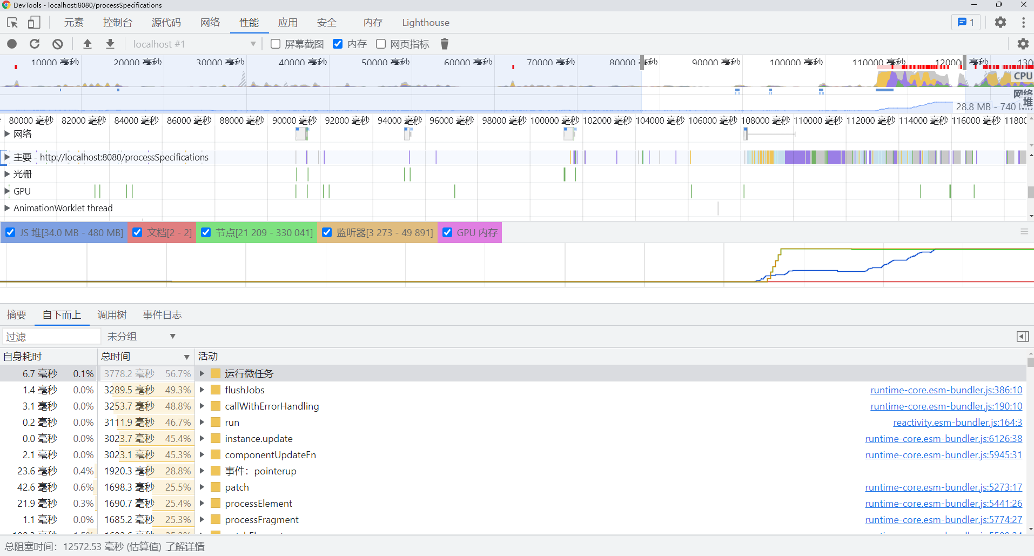Delete recording with the trash icon
Viewport: 1034px width, 556px height.
click(x=444, y=44)
